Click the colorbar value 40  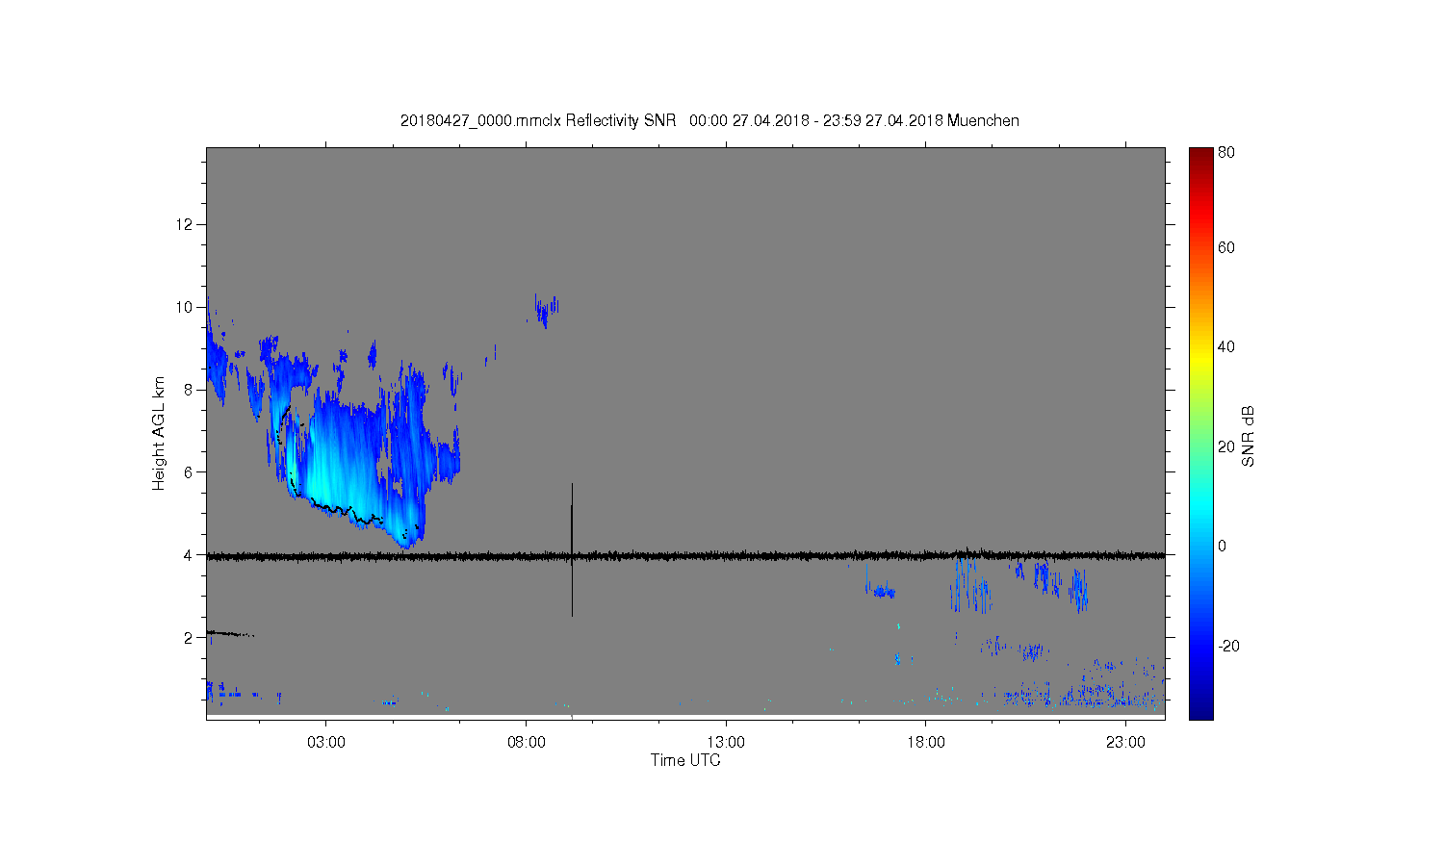[1226, 347]
